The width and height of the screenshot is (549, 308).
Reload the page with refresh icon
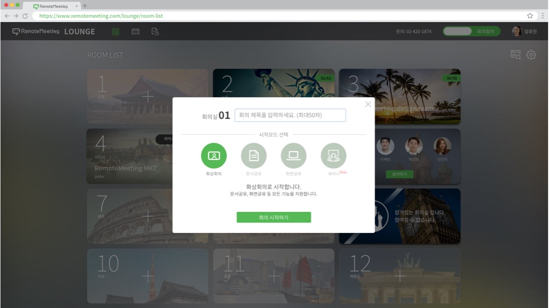click(x=25, y=16)
